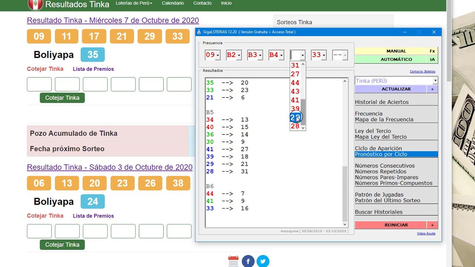Click the ACTUALIZAR button
Screen dimensions: 475x267
click(x=391, y=89)
